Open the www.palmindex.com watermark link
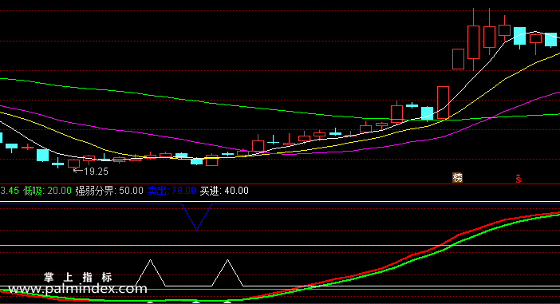 click(x=77, y=289)
